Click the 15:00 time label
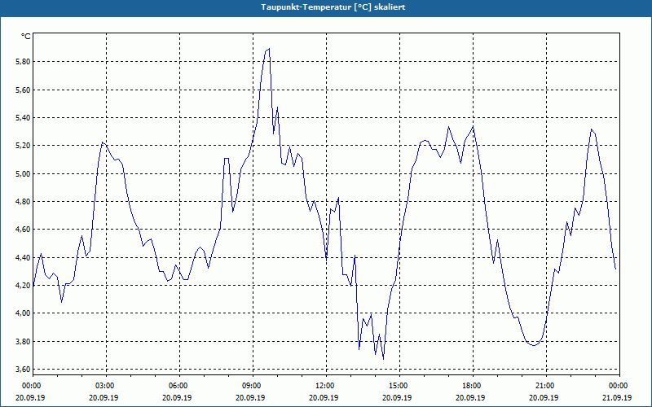652x407 pixels. (x=399, y=386)
